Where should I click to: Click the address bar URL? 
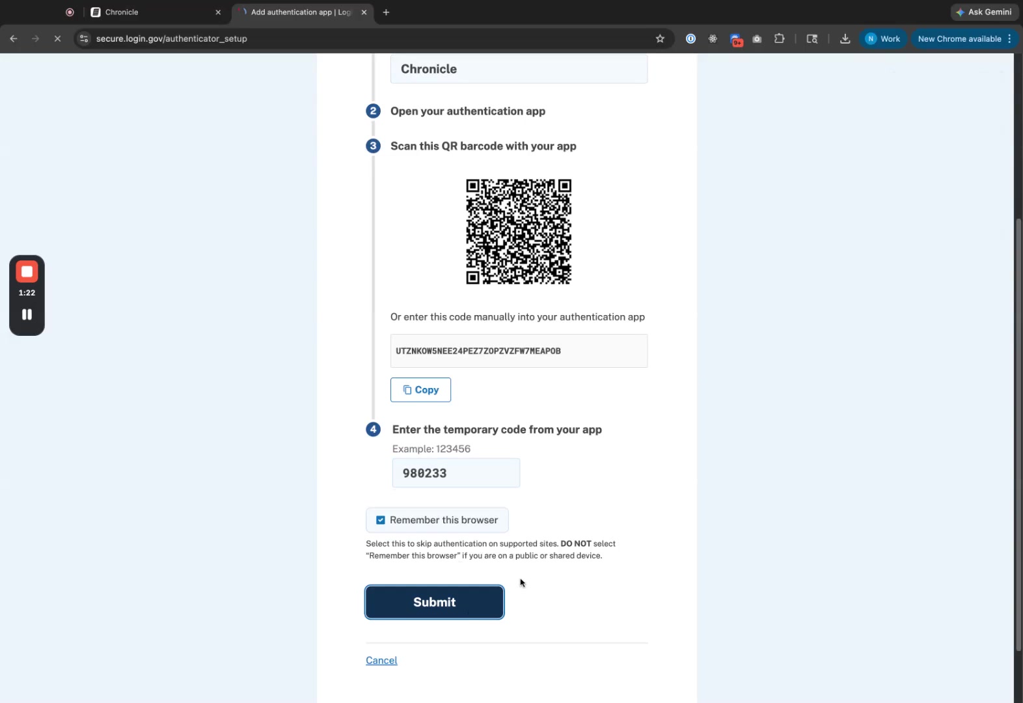[172, 39]
